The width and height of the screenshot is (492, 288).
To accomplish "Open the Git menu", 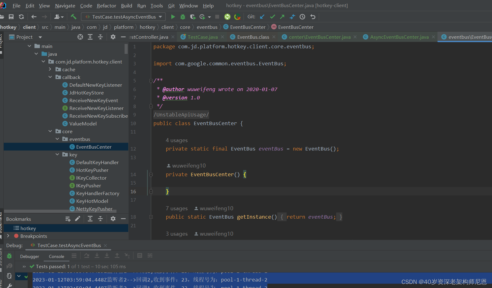I will (x=171, y=6).
